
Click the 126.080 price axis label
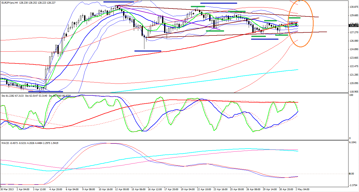tap(354, 41)
